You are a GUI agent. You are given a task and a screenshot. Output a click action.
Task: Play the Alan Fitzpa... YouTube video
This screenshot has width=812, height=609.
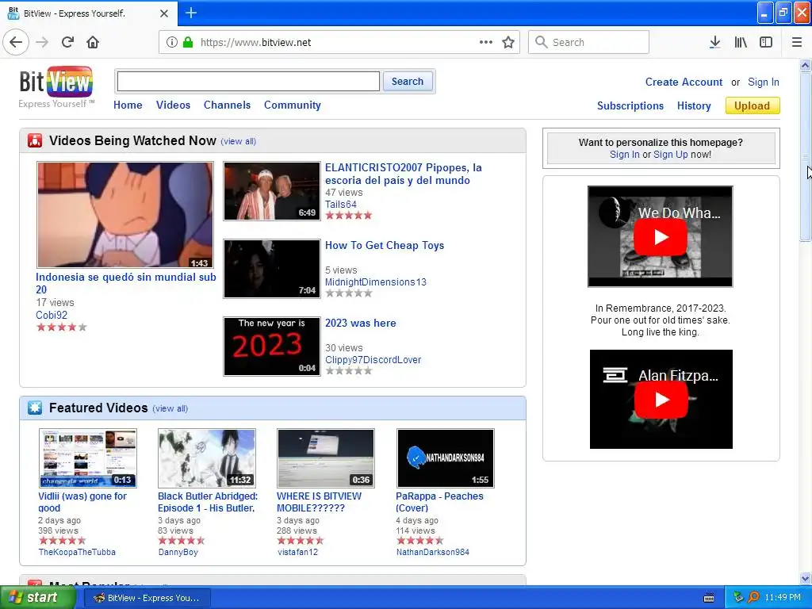coord(661,400)
